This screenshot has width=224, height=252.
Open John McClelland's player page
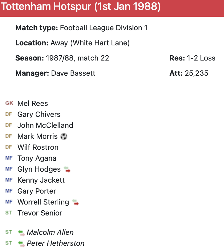45,125
